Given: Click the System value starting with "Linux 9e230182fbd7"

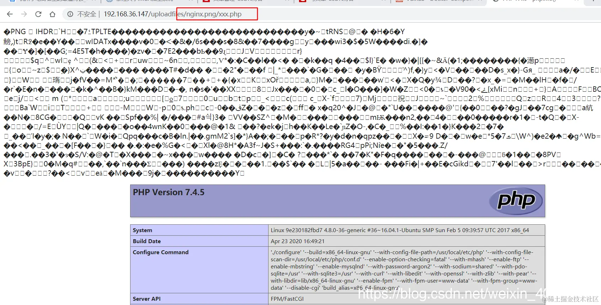Looking at the screenshot, I should tap(400, 230).
